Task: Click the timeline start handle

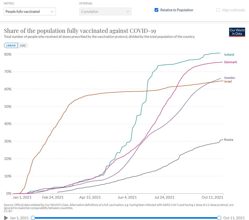Action: [x=33, y=218]
